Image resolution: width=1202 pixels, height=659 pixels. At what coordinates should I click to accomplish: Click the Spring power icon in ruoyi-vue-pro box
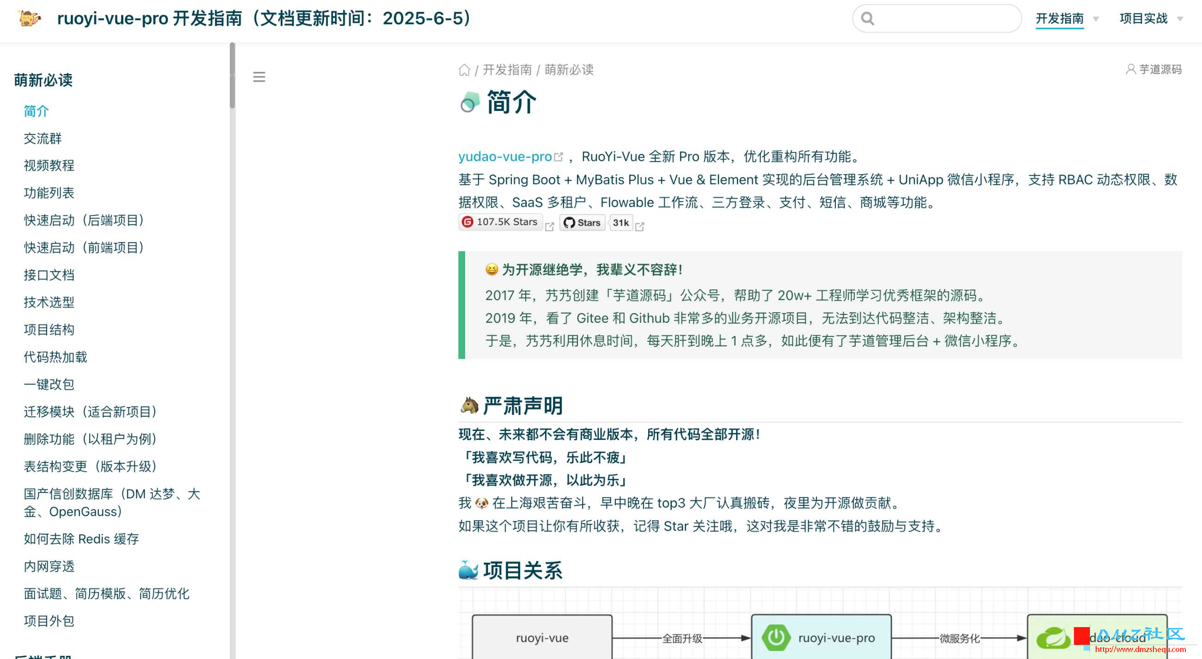click(776, 637)
